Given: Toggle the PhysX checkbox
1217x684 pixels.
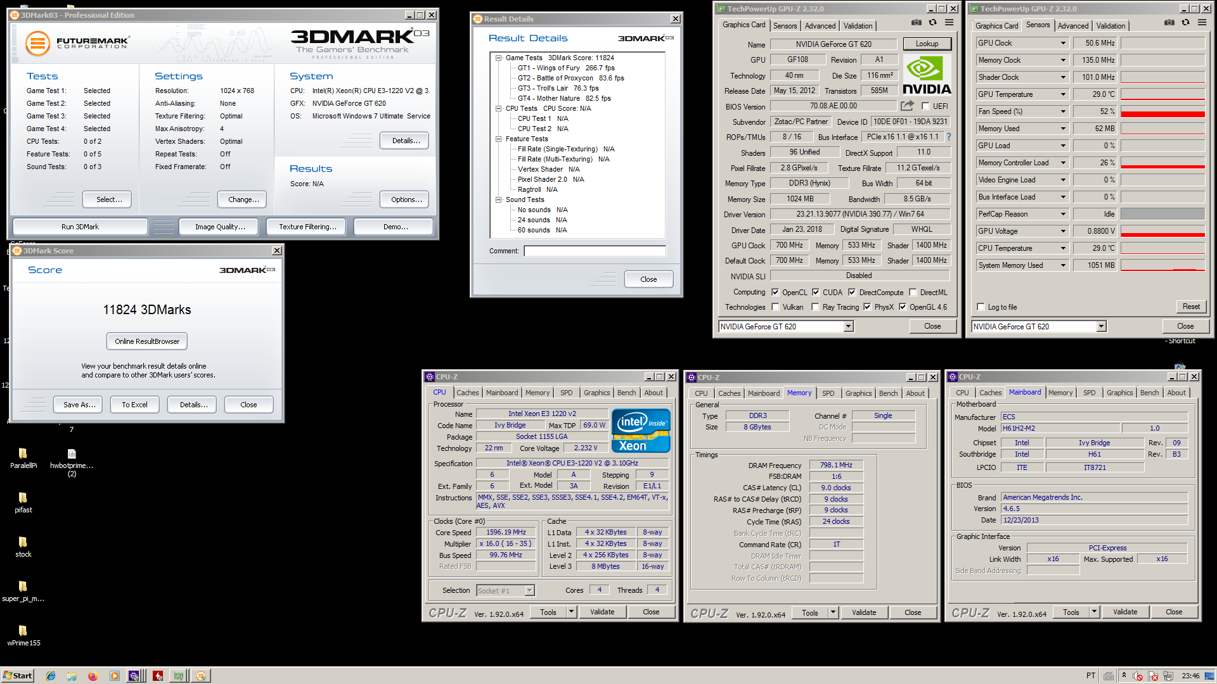Looking at the screenshot, I should 867,307.
